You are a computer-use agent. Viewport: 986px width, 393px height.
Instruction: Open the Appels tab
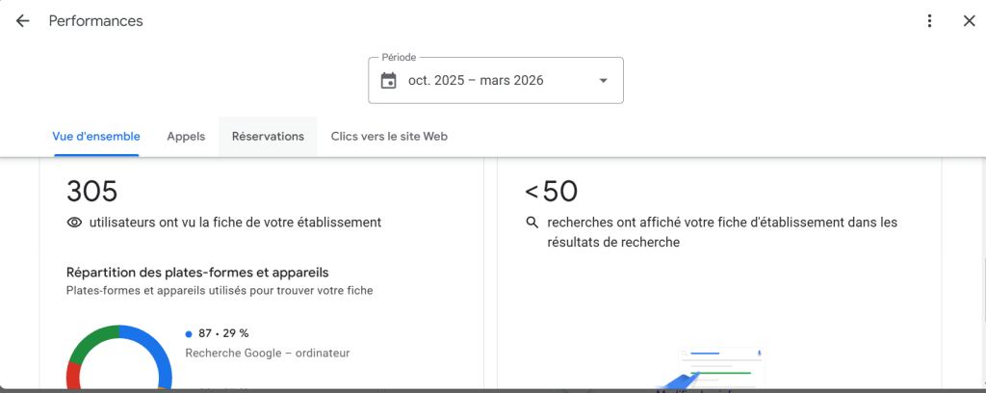pos(186,137)
